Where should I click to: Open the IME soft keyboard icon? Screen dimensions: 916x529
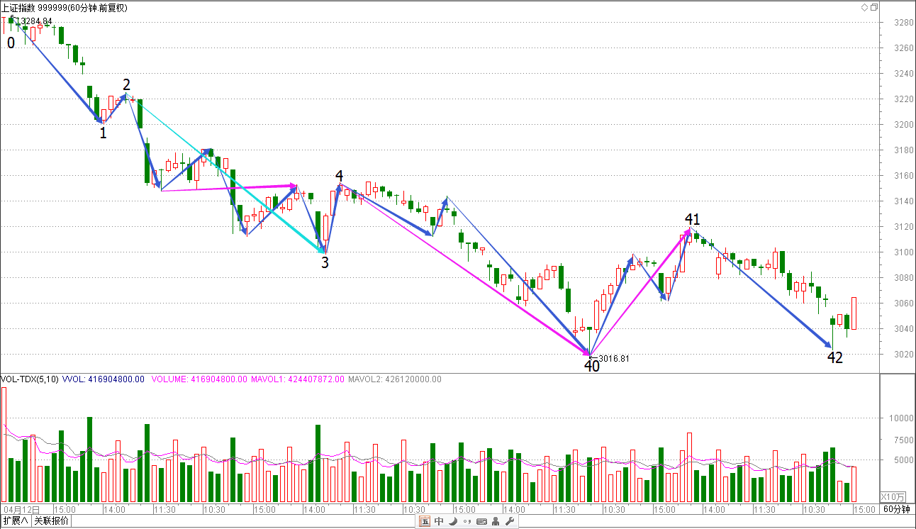point(481,522)
